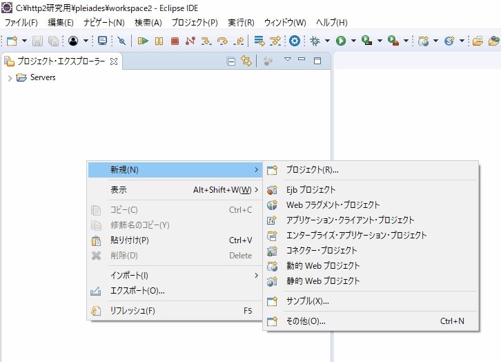501x362 pixels.
Task: Choose 新規(N) in the context menu
Action: pos(175,170)
